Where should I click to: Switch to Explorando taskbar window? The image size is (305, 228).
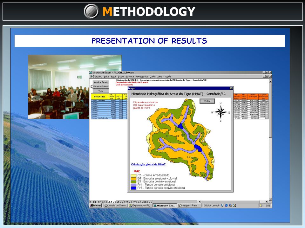[140, 206]
